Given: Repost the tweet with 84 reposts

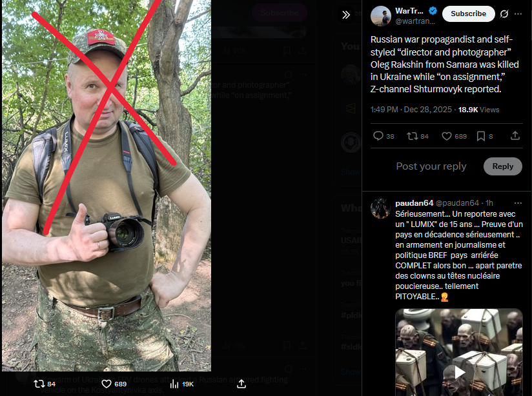Looking at the screenshot, I should tap(418, 136).
